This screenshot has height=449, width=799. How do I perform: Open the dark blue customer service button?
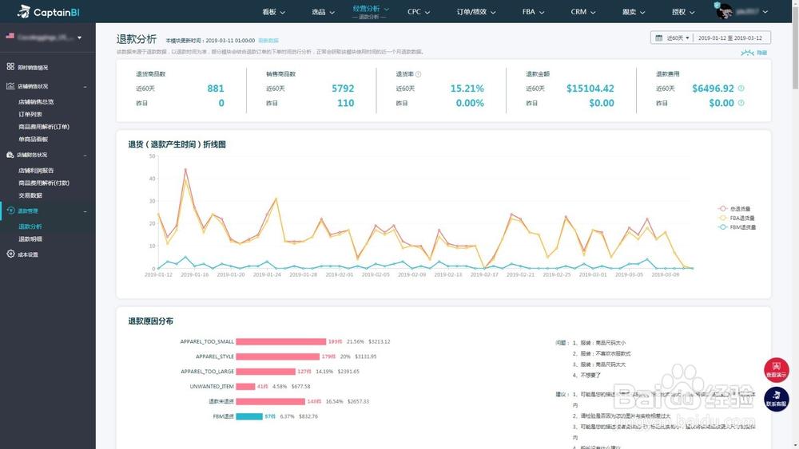click(776, 400)
